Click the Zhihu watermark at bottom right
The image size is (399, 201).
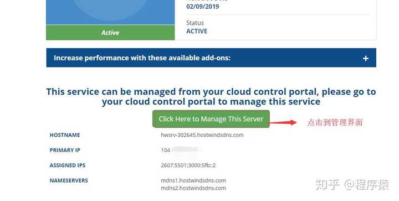coord(352,184)
